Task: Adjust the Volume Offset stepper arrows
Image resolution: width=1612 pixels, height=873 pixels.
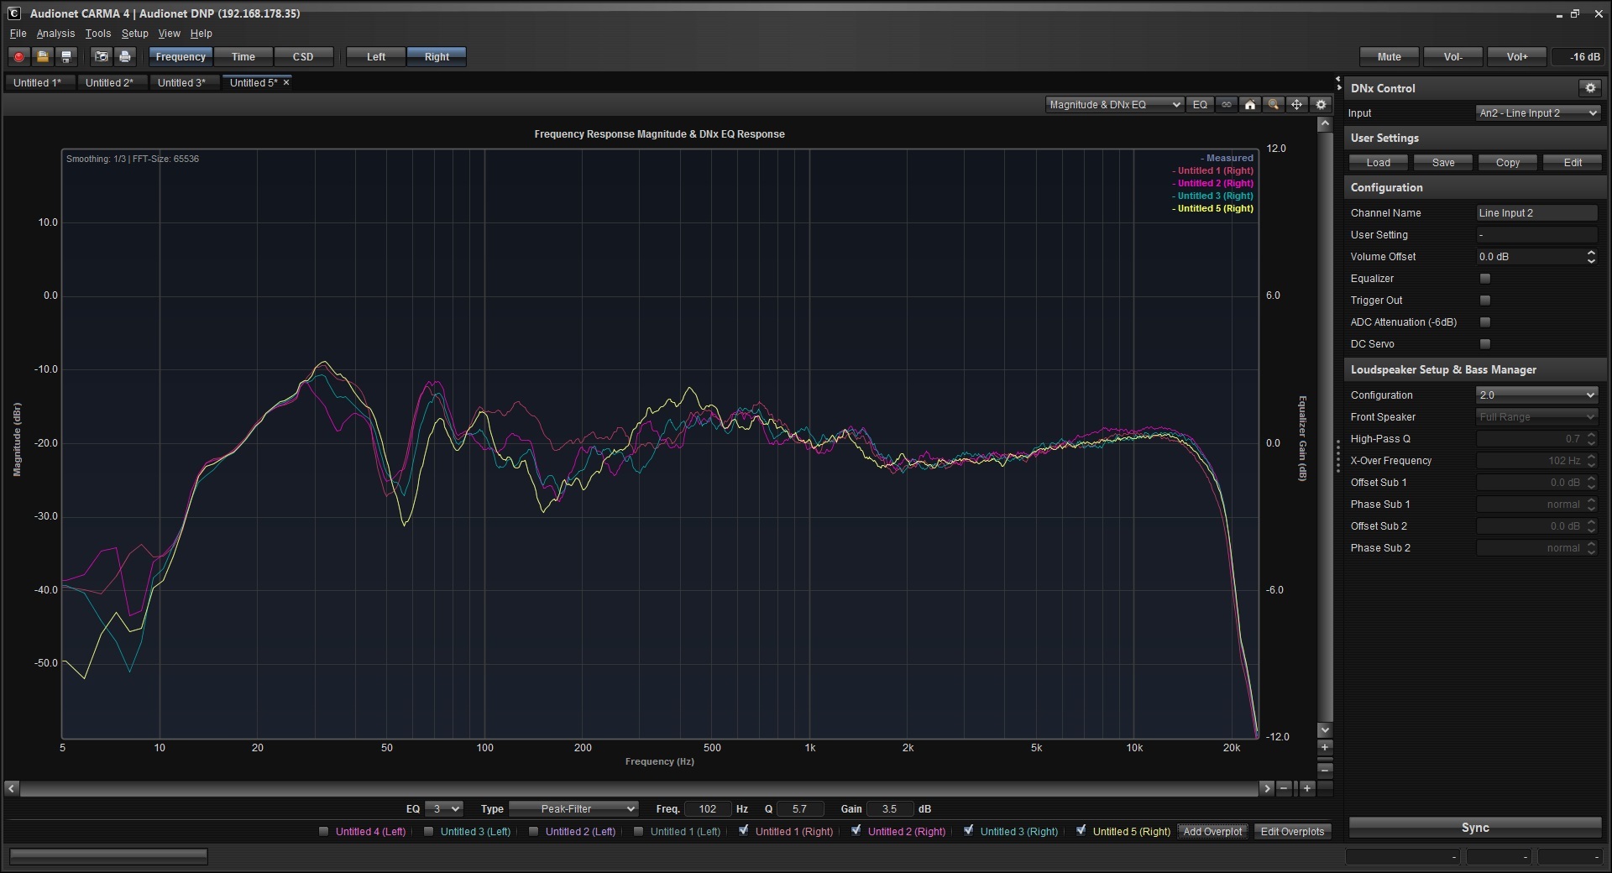Action: [x=1591, y=257]
